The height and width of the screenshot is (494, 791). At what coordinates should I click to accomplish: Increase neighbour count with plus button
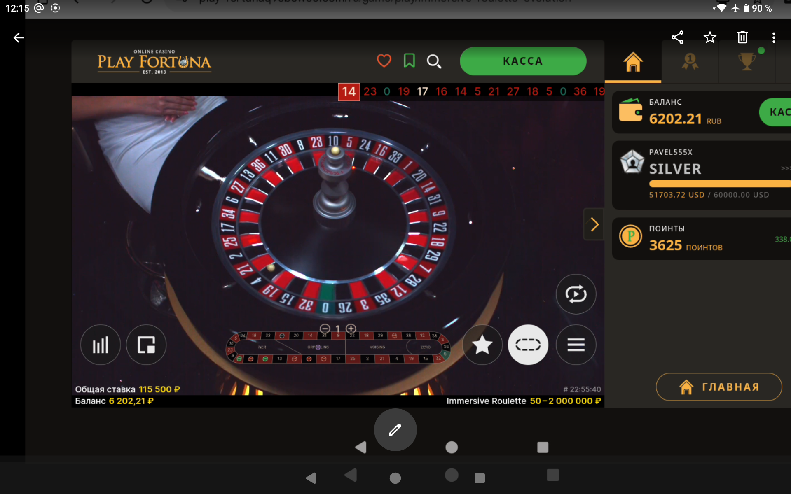click(351, 329)
